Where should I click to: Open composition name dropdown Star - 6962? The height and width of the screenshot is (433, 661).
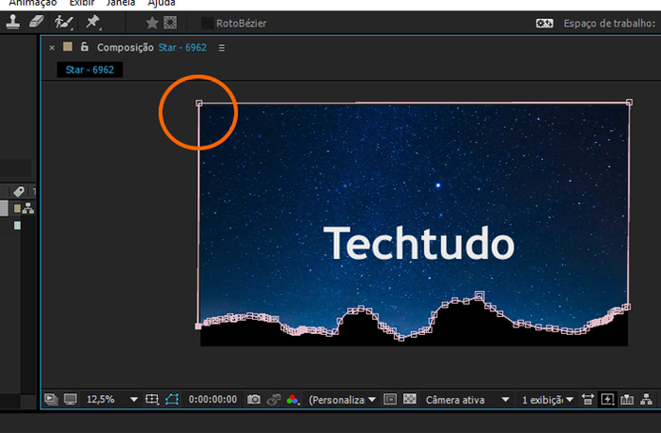coord(183,48)
